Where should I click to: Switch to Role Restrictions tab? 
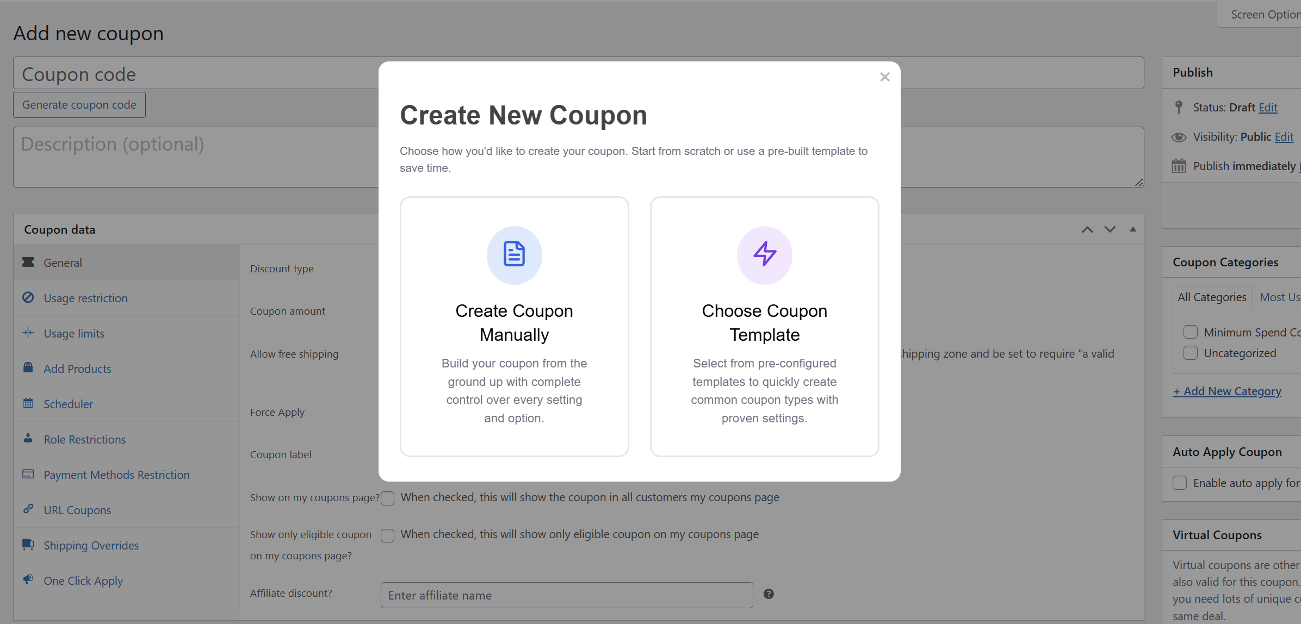coord(85,439)
